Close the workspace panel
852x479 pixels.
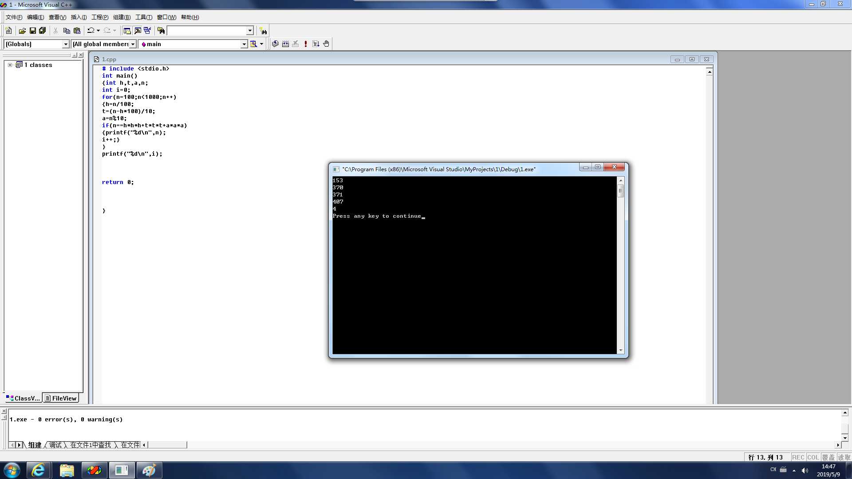[x=81, y=55]
